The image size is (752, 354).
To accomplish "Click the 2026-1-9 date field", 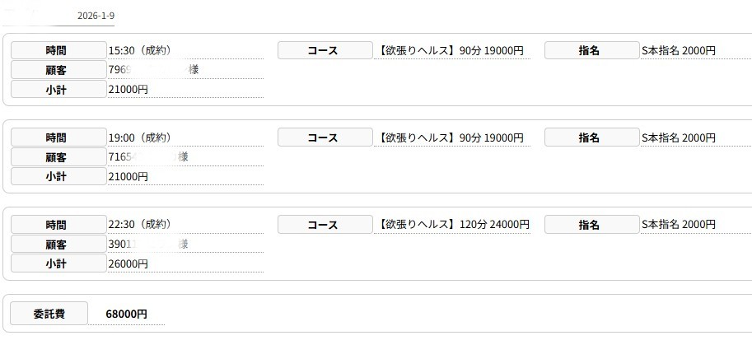I will click(96, 16).
